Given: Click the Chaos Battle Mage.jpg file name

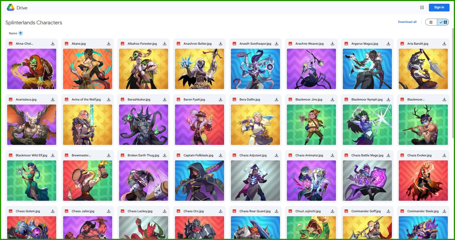Looking at the screenshot, I should pos(367,155).
